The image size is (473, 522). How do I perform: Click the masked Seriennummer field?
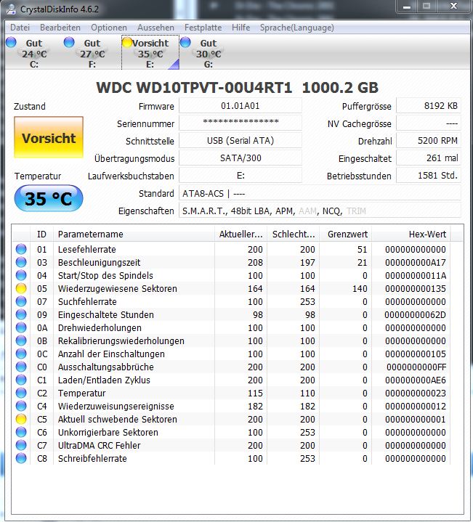point(240,123)
